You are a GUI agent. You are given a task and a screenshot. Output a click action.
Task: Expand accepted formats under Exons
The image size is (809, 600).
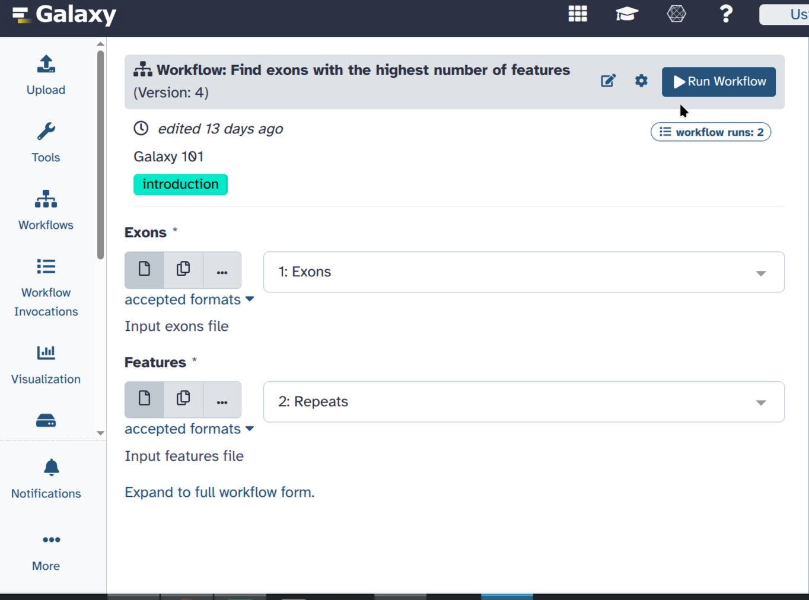click(189, 299)
